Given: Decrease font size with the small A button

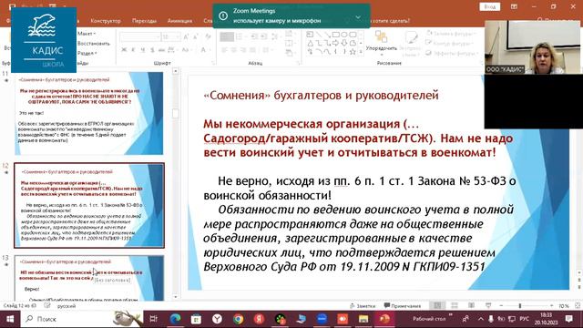Looking at the screenshot, I should (x=196, y=36).
